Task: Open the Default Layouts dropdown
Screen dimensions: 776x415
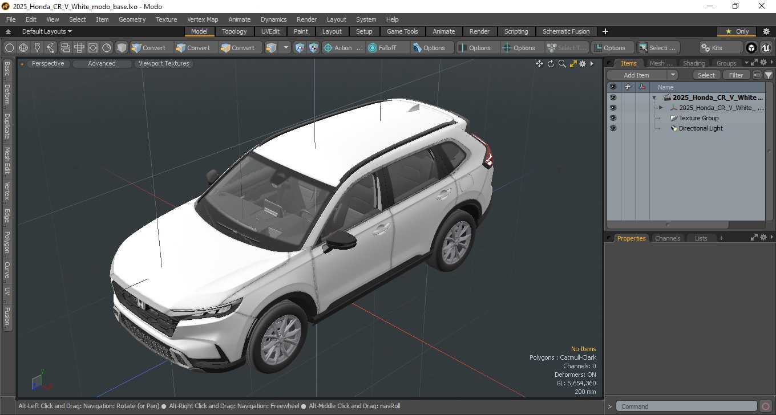Action: [x=47, y=31]
